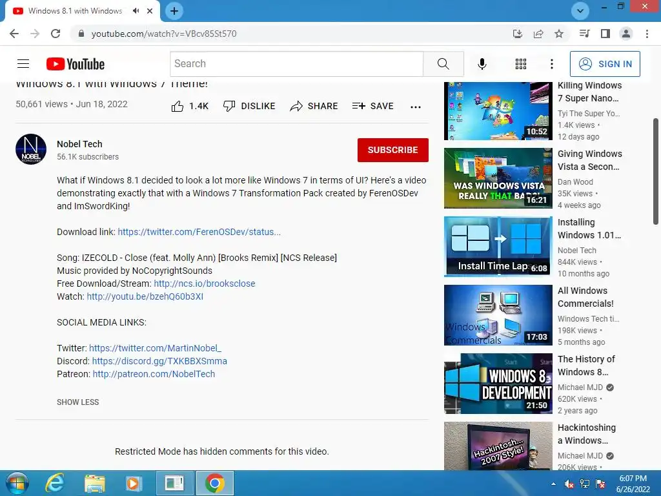Reload the page with refresh icon
Image resolution: width=661 pixels, height=496 pixels.
(x=56, y=34)
